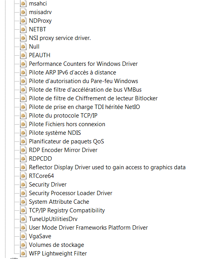Select the Null driver item

(x=34, y=47)
